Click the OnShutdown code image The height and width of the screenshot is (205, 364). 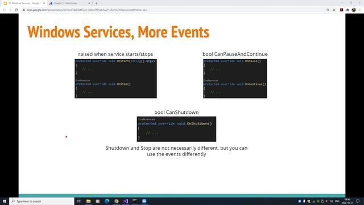(x=176, y=129)
